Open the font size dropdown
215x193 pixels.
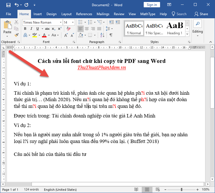click(x=73, y=22)
